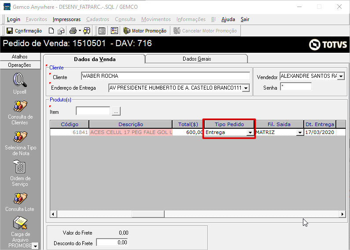Viewport: 350px width, 250px height.
Task: Click the Dt. Entrega column header
Action: pyautogui.click(x=320, y=124)
